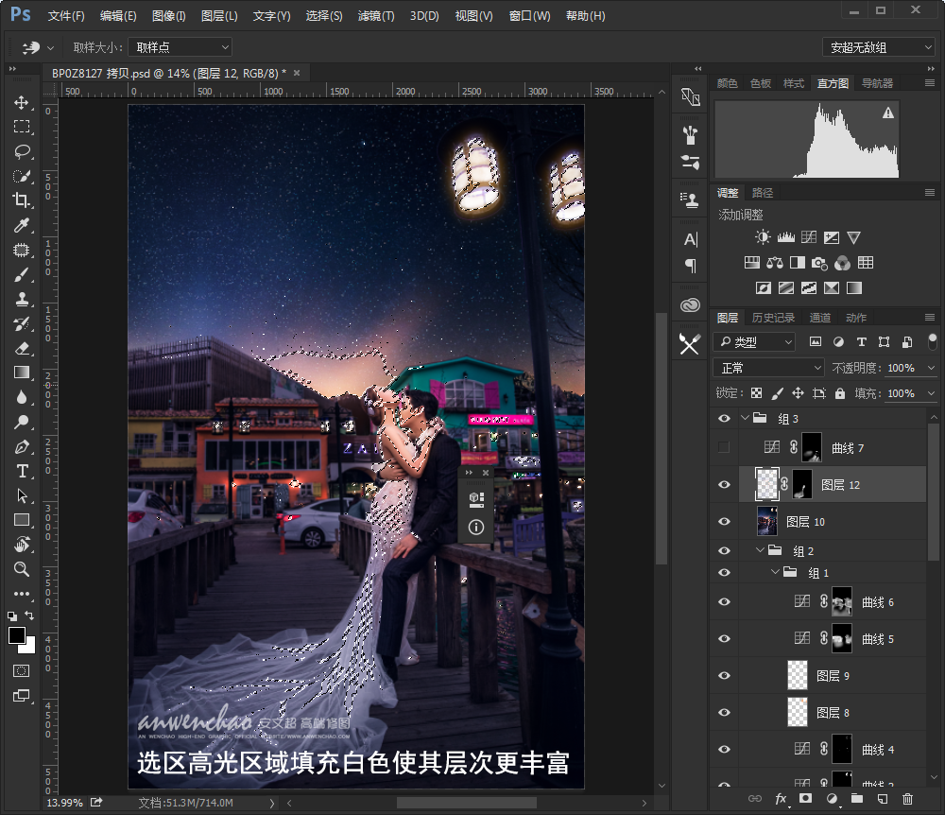Collapse the 组 2 group
The width and height of the screenshot is (945, 815).
[761, 549]
